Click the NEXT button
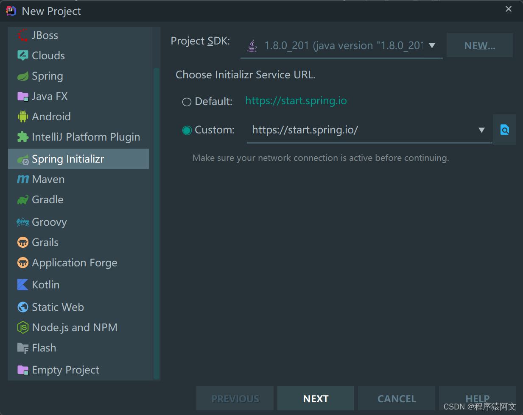Viewport: 523px width, 415px height. (x=316, y=398)
